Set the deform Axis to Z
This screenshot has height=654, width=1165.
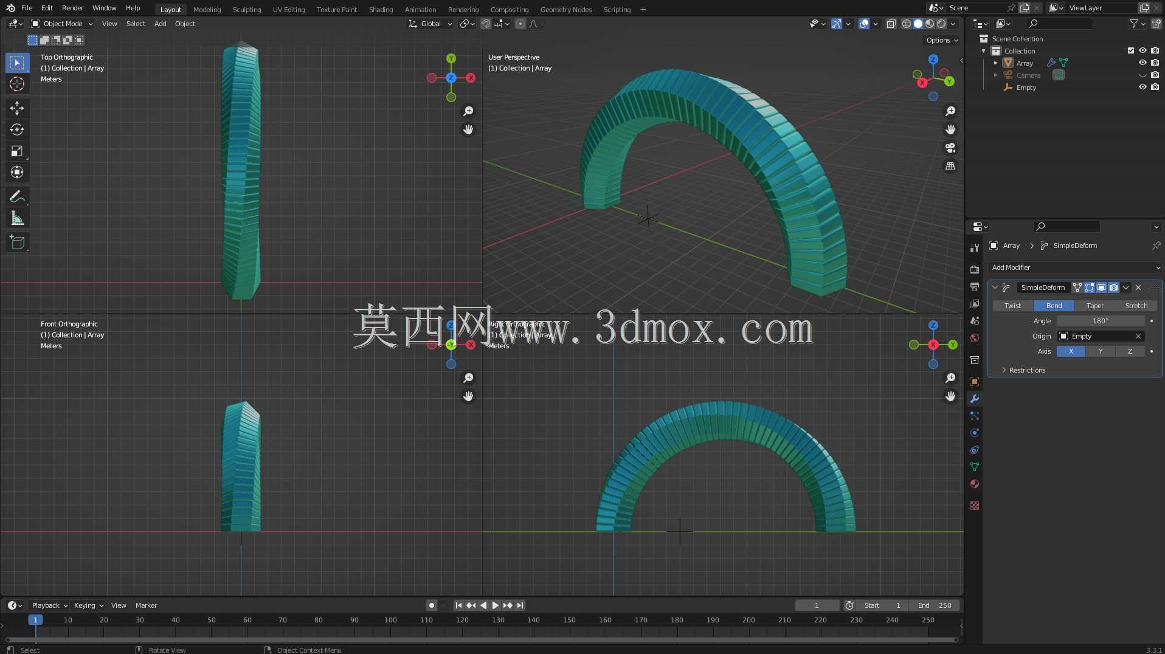pyautogui.click(x=1130, y=351)
